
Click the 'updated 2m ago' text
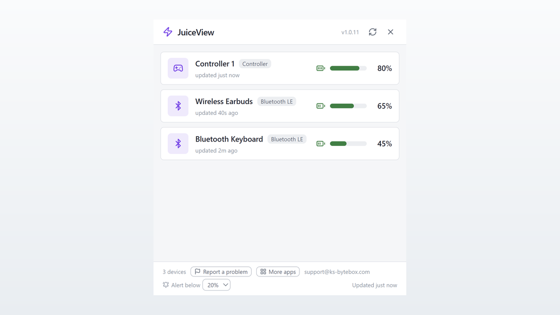click(216, 151)
